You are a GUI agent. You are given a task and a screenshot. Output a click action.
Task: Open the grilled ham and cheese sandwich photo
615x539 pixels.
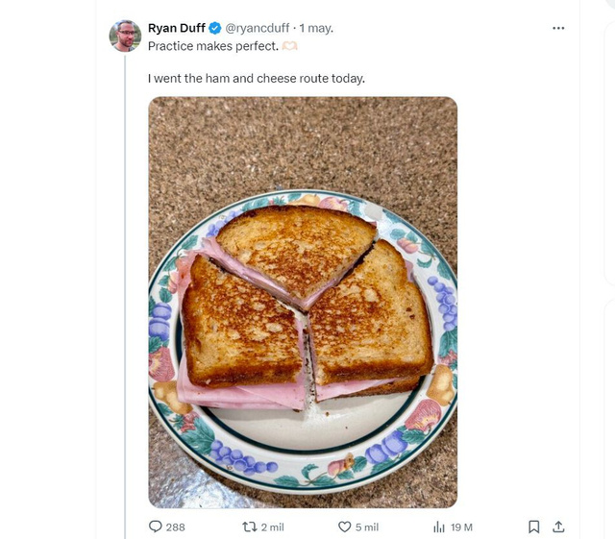click(303, 302)
